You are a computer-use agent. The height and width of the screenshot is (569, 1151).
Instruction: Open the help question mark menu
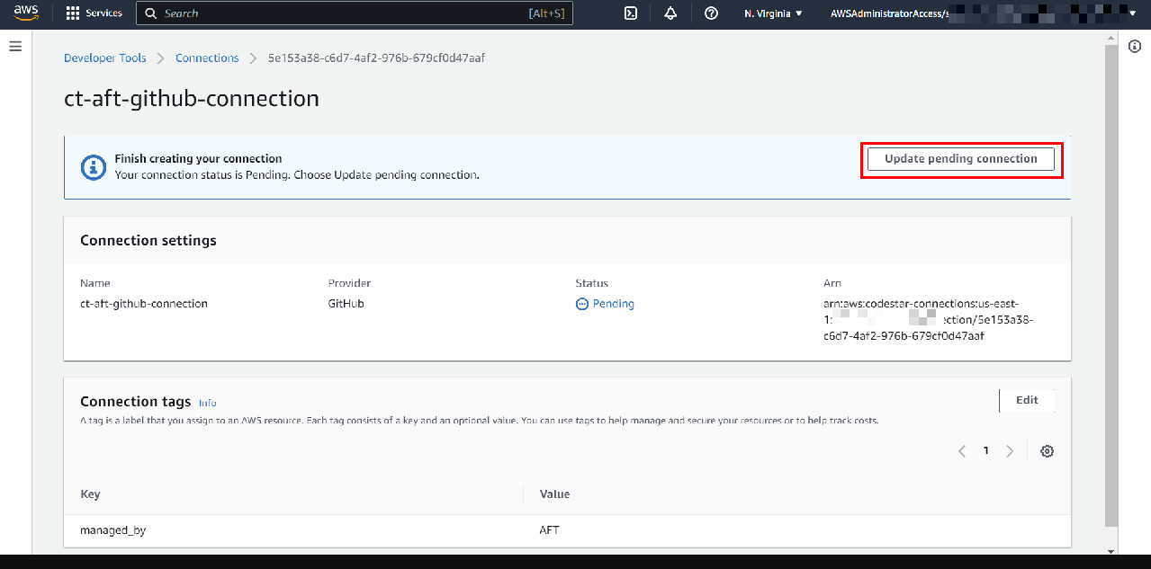pyautogui.click(x=711, y=13)
